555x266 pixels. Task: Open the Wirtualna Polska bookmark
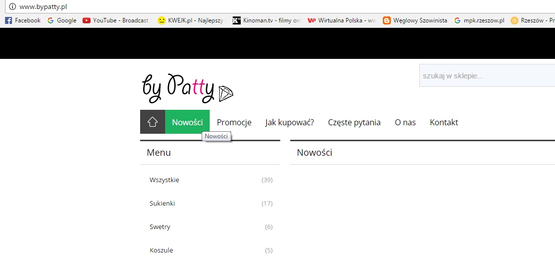click(x=342, y=20)
